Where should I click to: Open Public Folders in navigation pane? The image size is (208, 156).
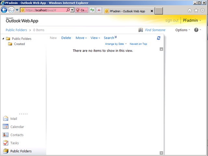point(17,151)
